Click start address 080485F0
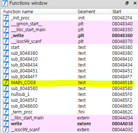 point(122,94)
